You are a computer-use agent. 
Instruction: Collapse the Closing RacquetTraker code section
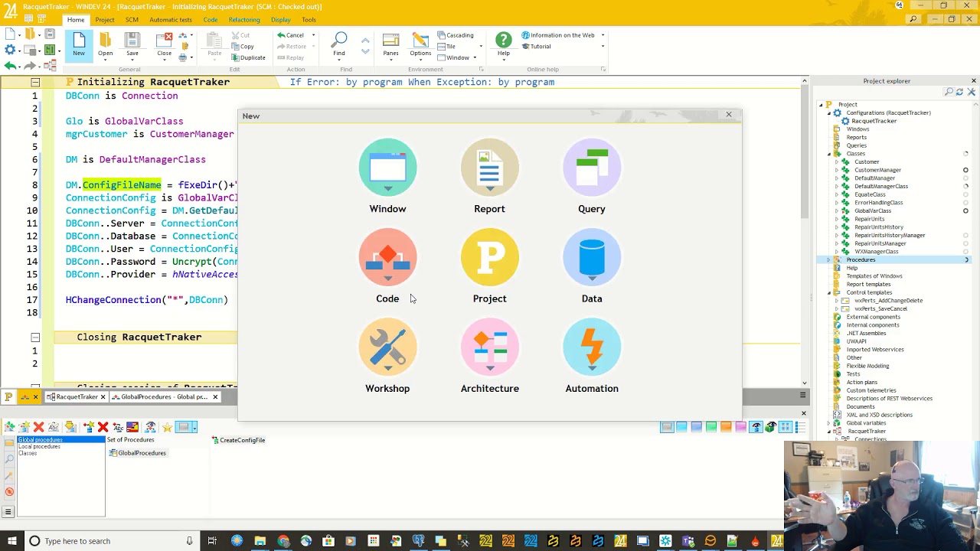click(x=35, y=337)
